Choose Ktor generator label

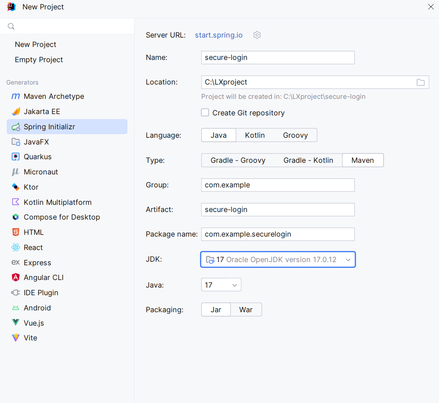pos(31,187)
